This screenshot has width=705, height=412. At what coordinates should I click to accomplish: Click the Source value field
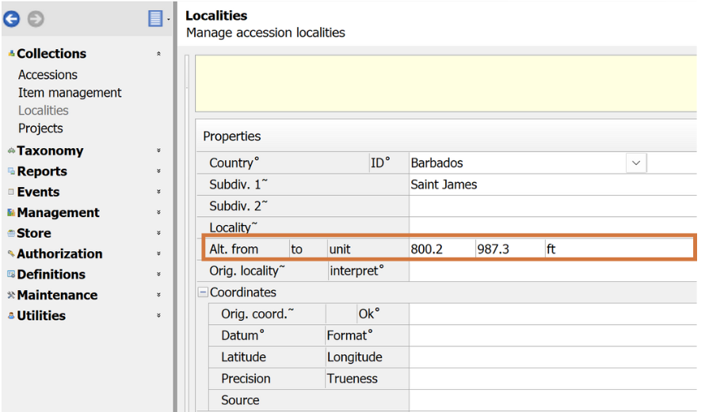(x=553, y=400)
